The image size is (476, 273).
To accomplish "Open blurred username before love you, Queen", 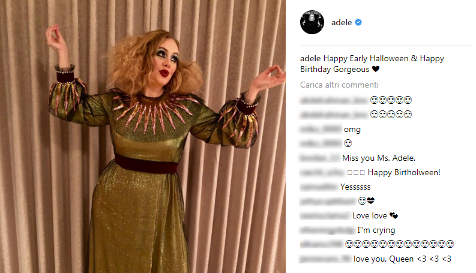I will coord(325,259).
